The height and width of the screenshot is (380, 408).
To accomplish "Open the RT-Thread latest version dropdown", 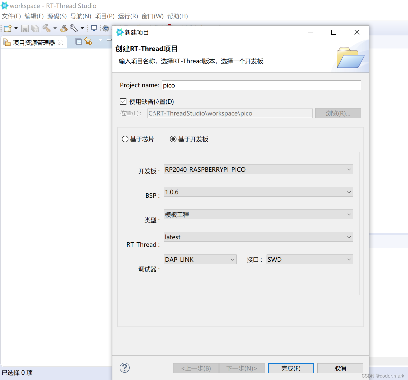I will pyautogui.click(x=258, y=237).
